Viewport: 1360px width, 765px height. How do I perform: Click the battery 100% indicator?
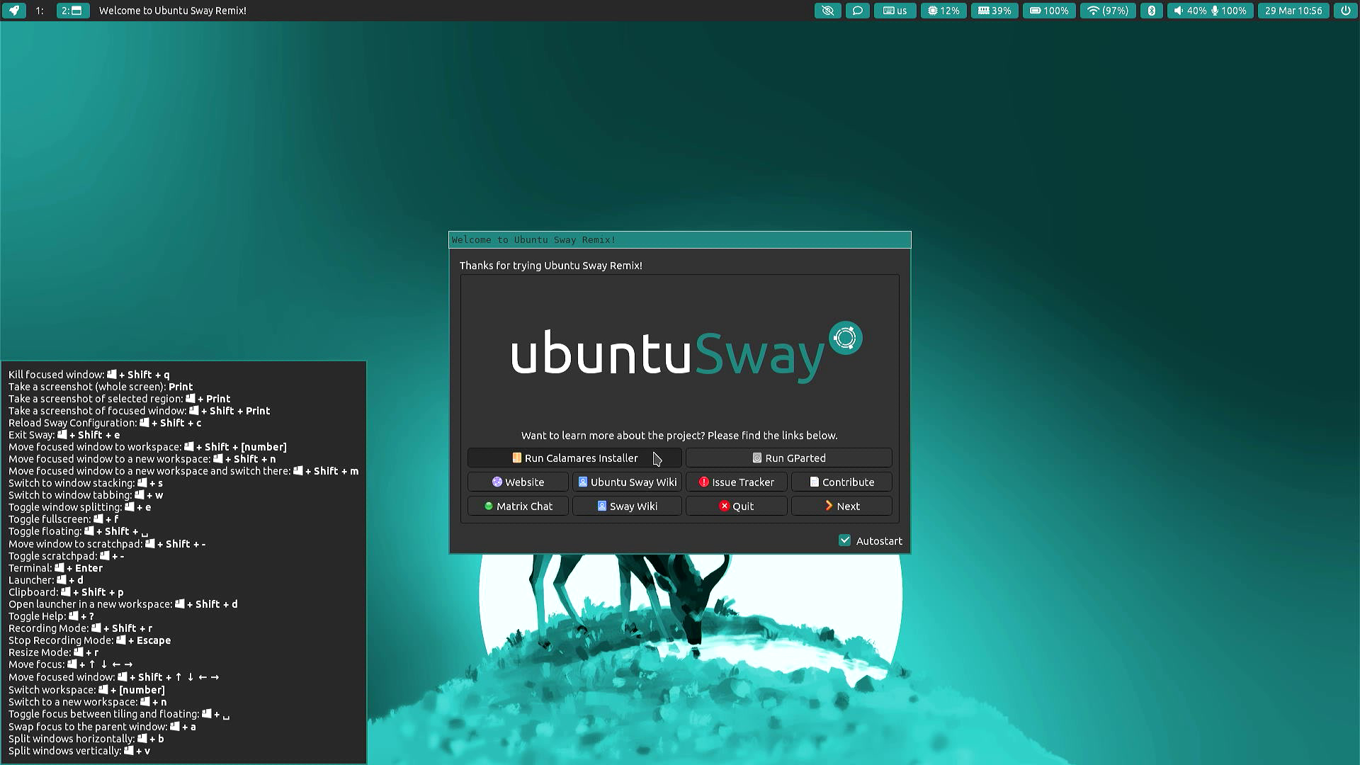1049,11
